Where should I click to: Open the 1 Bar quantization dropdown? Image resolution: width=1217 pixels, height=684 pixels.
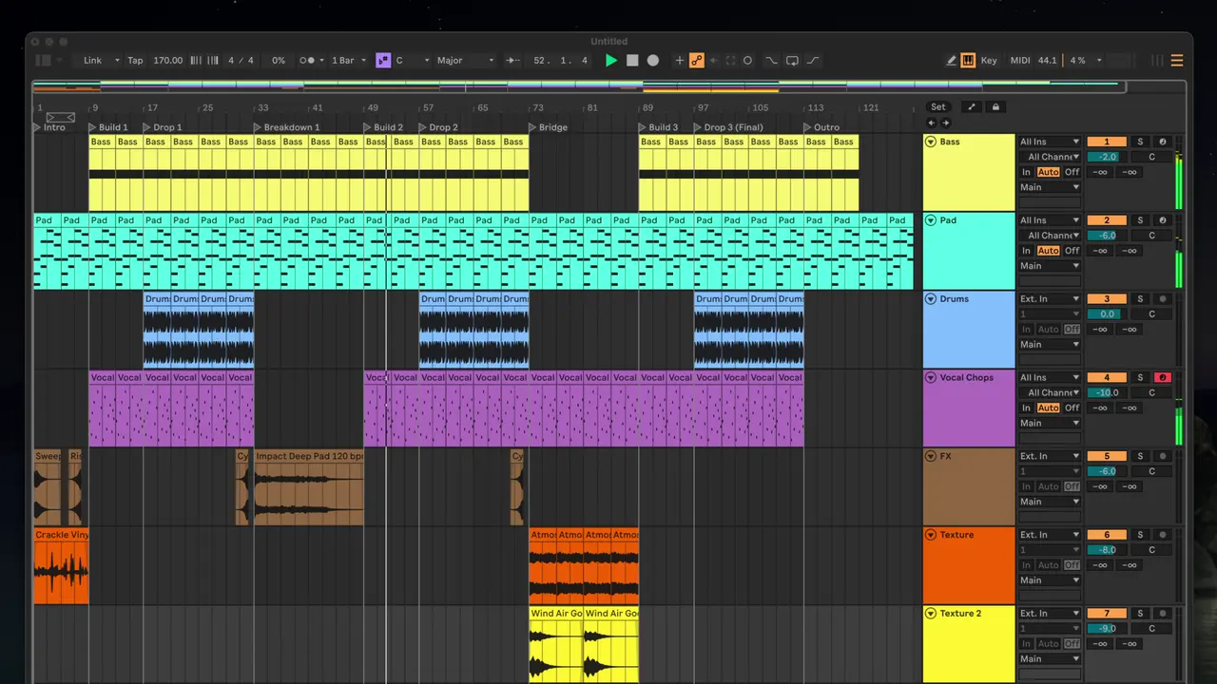tap(348, 61)
